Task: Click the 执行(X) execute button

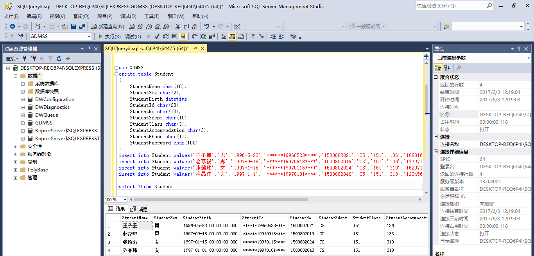Action: 109,36
